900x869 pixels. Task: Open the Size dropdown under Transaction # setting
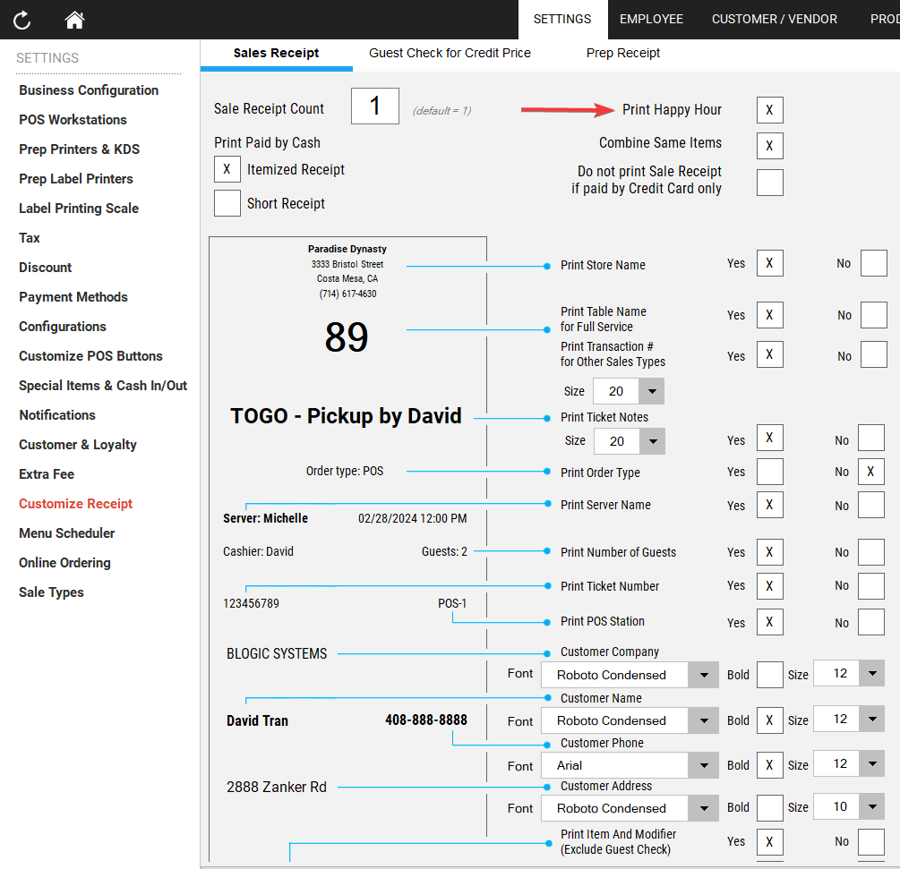pyautogui.click(x=652, y=391)
